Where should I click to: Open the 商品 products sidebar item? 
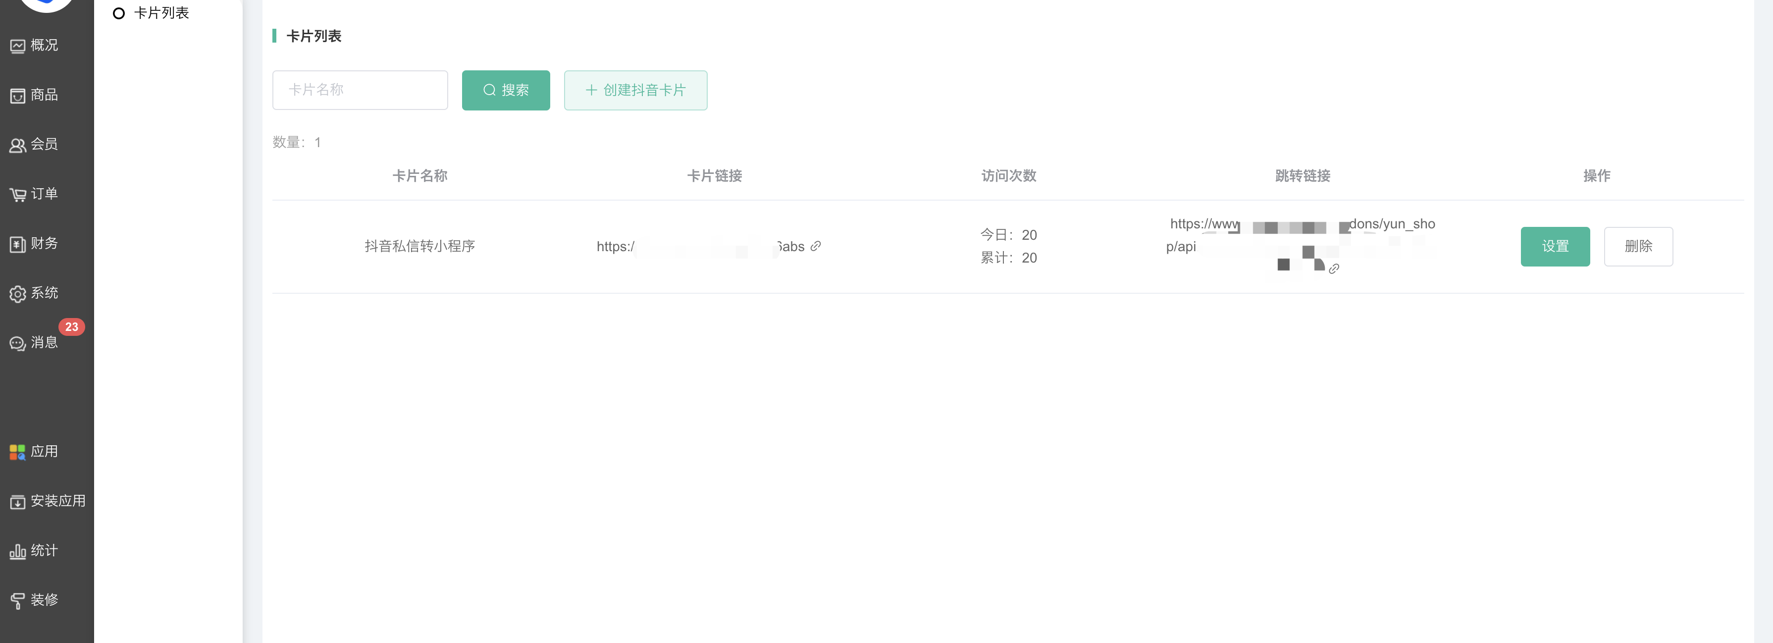[x=34, y=95]
